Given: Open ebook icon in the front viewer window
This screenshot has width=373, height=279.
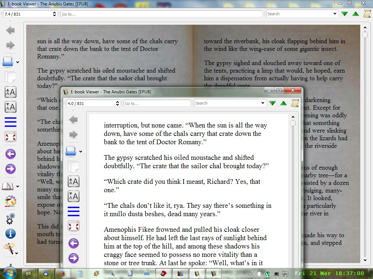Looking at the screenshot, I should click(x=71, y=151).
